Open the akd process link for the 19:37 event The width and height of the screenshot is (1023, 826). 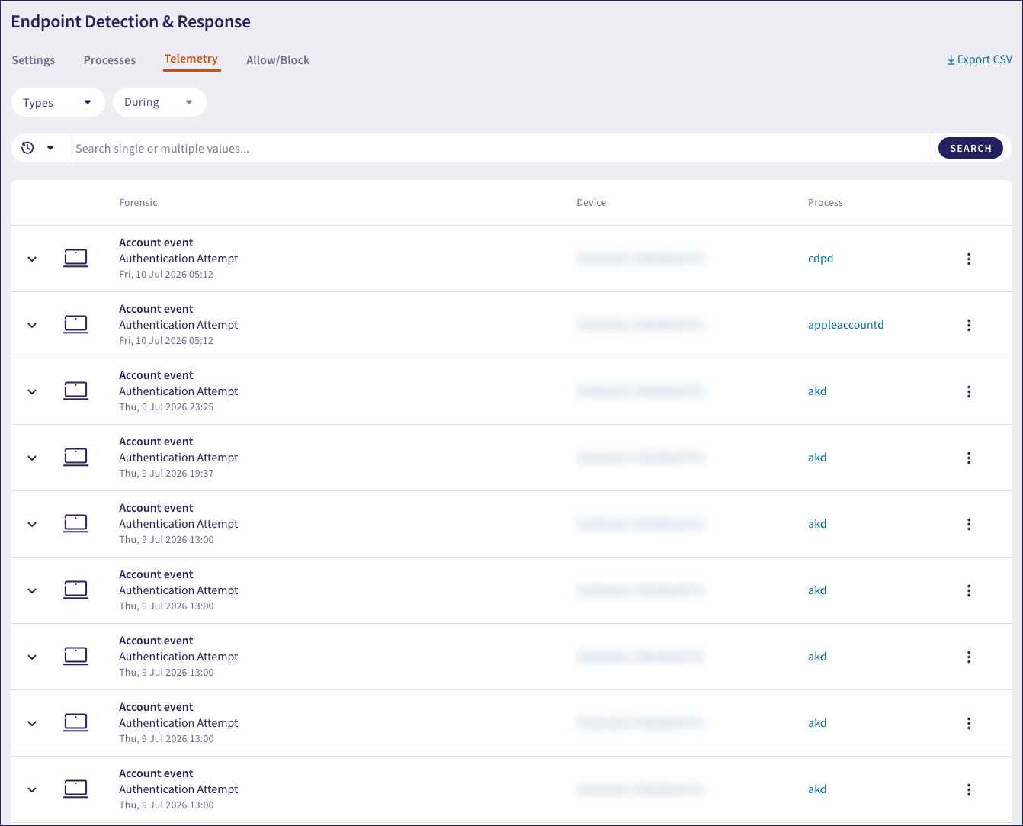click(817, 458)
